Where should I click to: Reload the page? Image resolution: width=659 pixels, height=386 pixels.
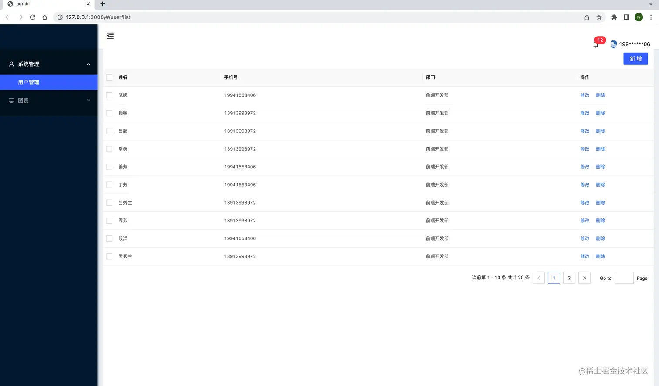[32, 17]
